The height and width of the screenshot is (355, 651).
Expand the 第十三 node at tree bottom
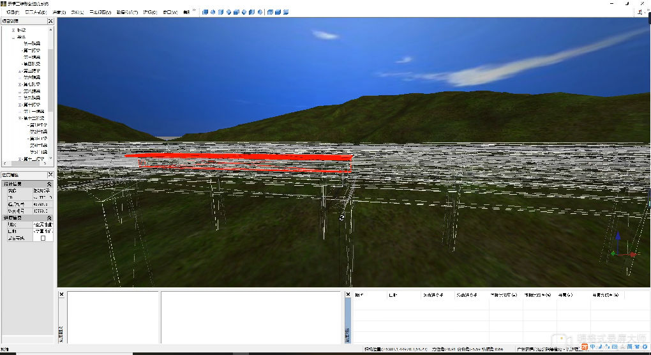tap(20, 159)
